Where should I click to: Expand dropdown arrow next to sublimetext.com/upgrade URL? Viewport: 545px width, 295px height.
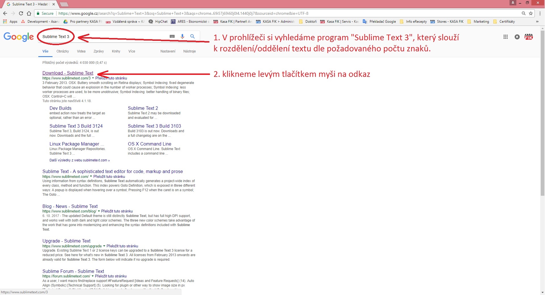click(x=104, y=246)
